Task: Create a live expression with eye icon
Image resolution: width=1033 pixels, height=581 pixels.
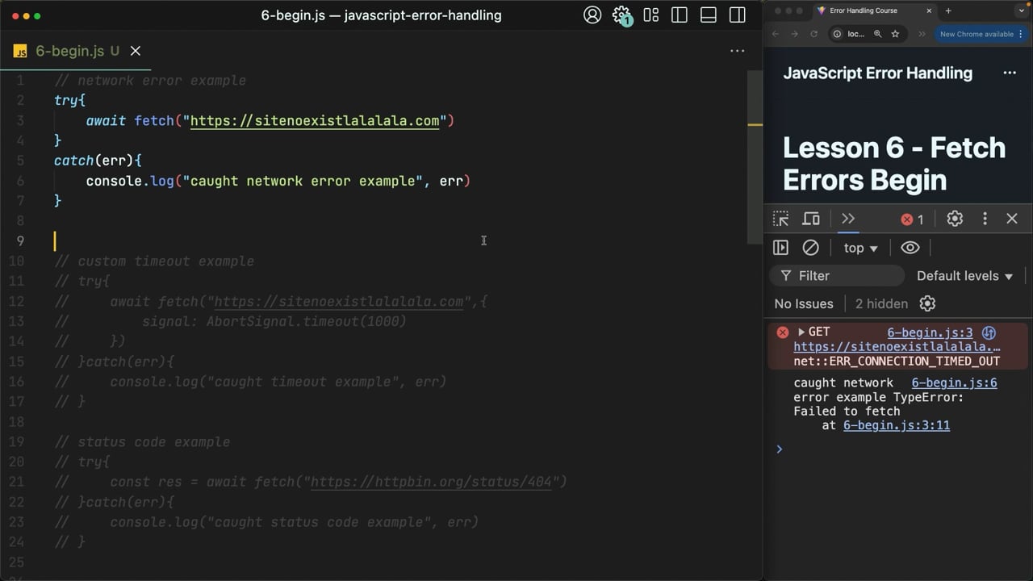Action: click(910, 248)
